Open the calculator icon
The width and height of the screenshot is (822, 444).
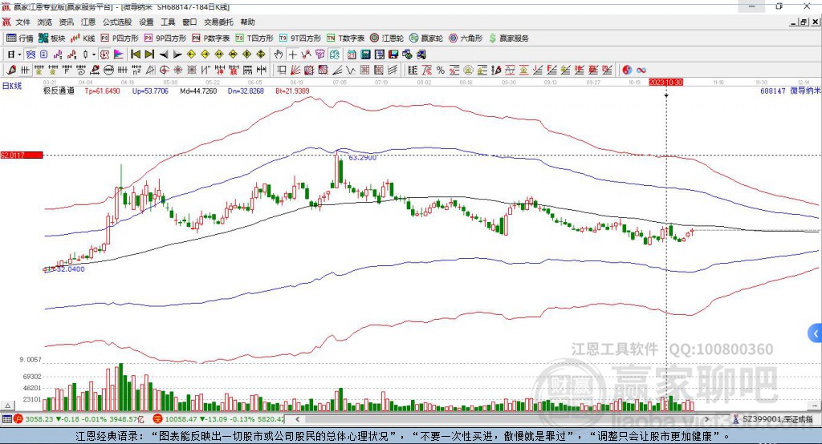tap(365, 54)
